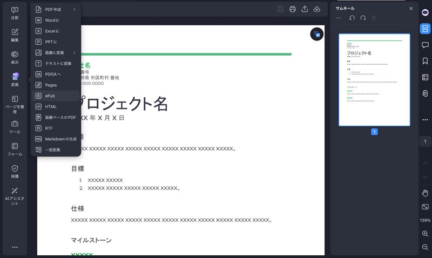
Task: Click the print icon in top toolbar
Action: coord(293,9)
